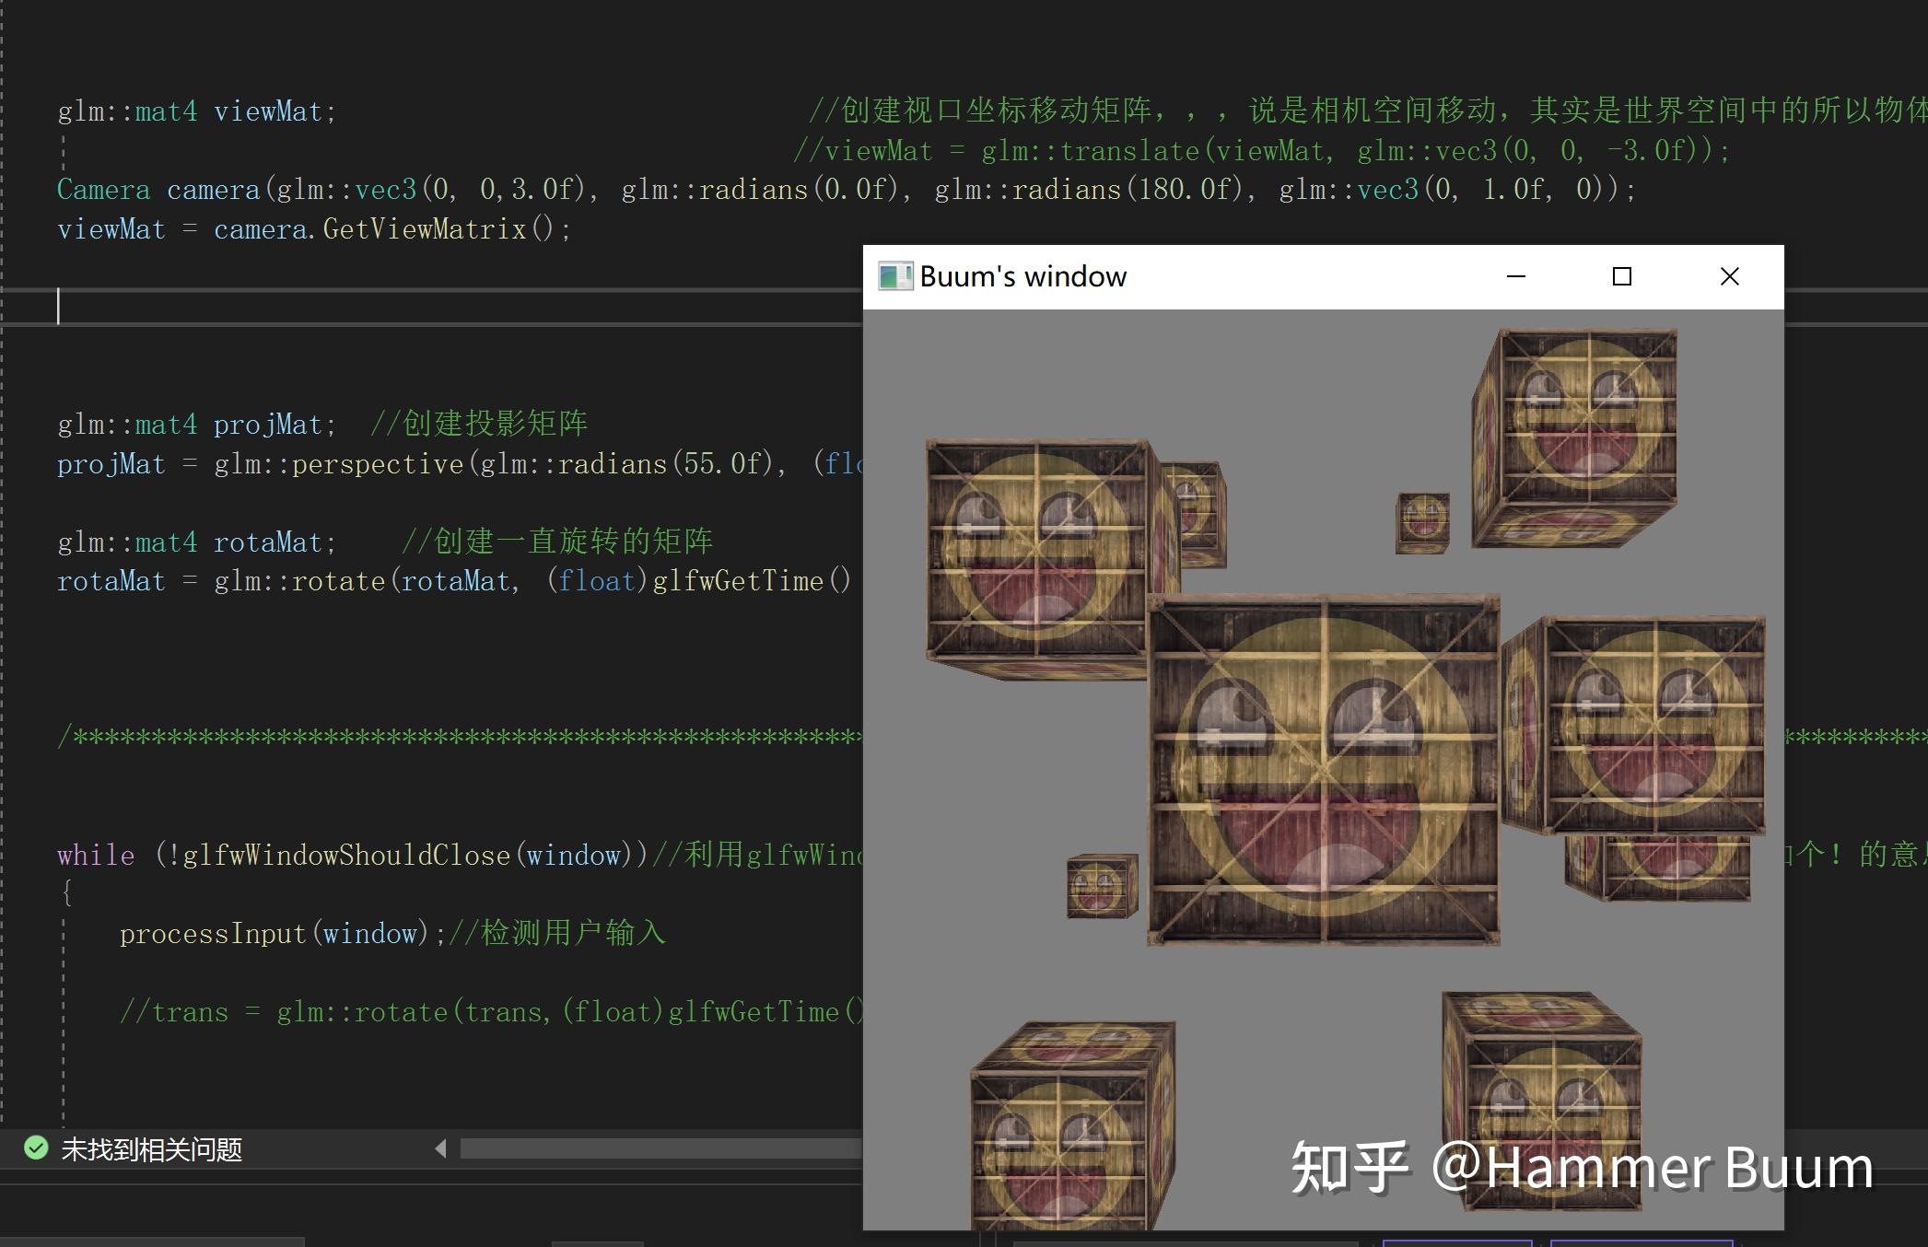
Task: Click the green check status icon in bottom bar
Action: pos(35,1149)
